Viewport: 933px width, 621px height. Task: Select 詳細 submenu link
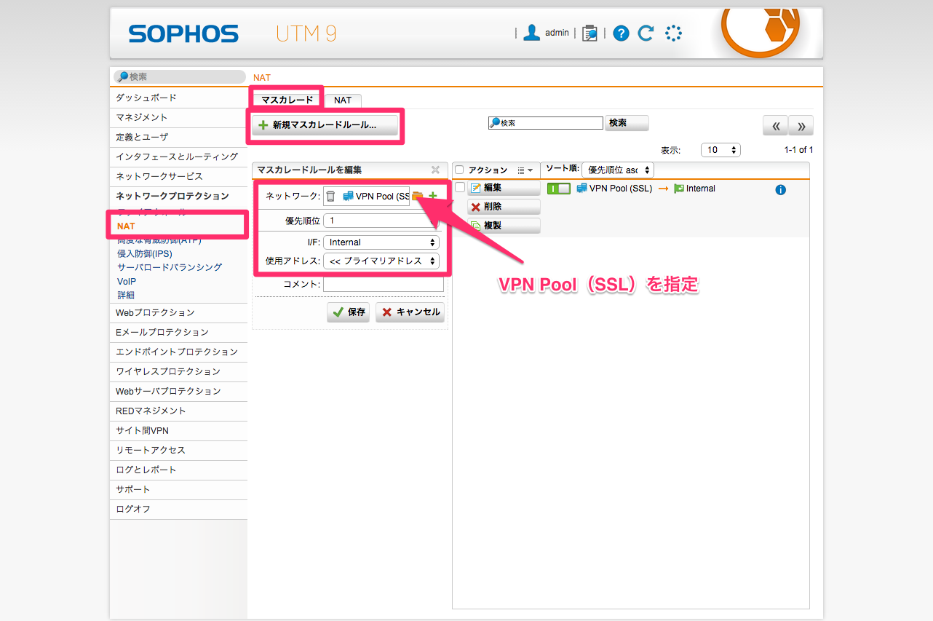pyautogui.click(x=125, y=295)
